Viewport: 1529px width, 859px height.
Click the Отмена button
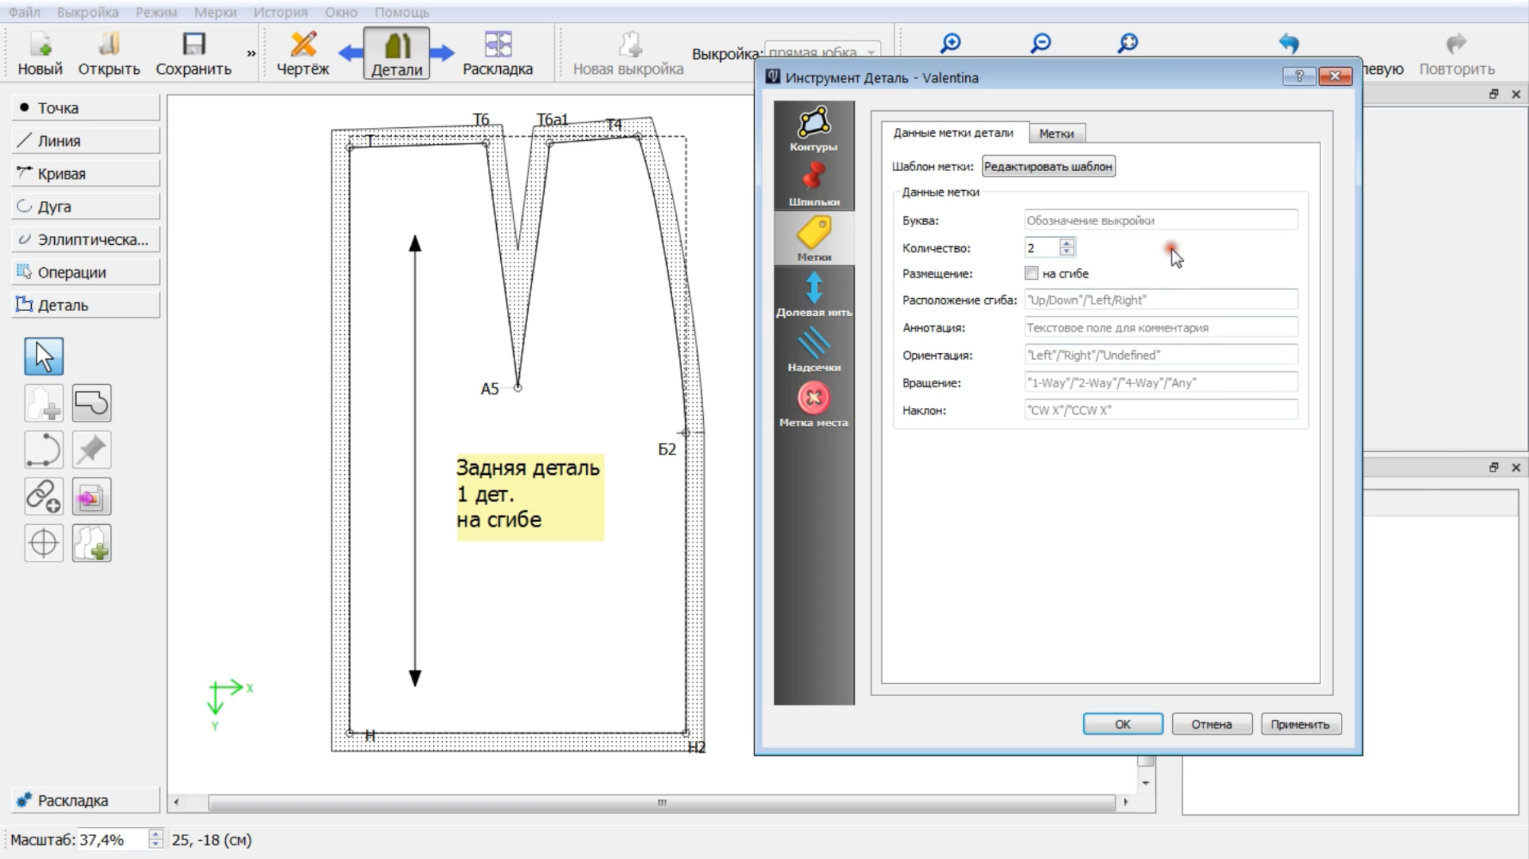pyautogui.click(x=1212, y=724)
